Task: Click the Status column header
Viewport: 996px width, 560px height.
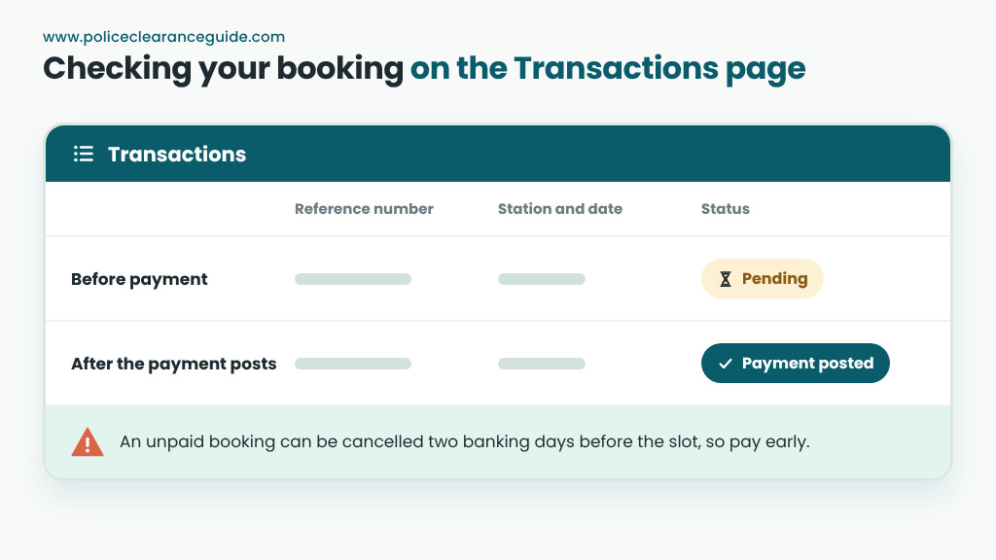Action: tap(726, 209)
